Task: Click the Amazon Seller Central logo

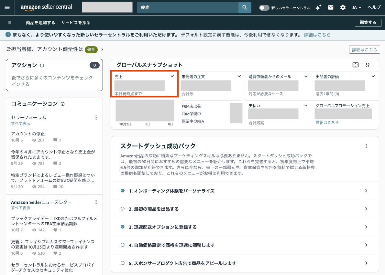Action: coord(46,7)
